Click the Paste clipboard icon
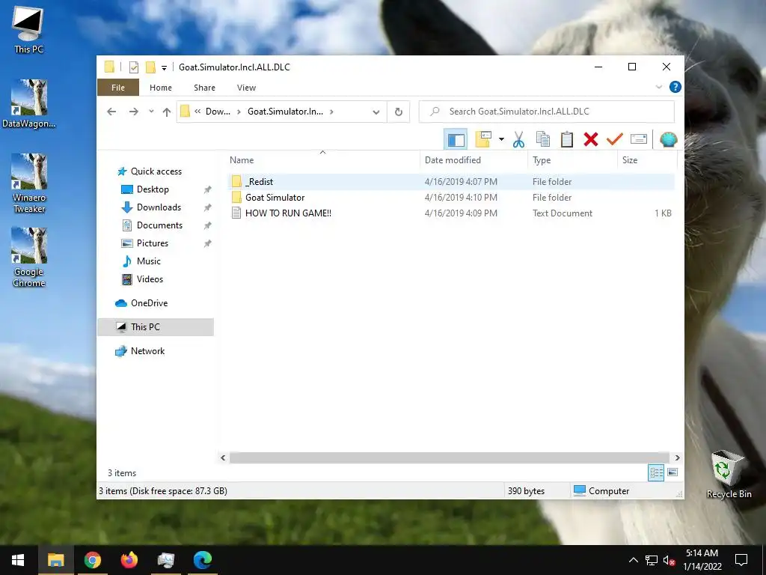Screen dimensions: 766x575 [x=567, y=140]
